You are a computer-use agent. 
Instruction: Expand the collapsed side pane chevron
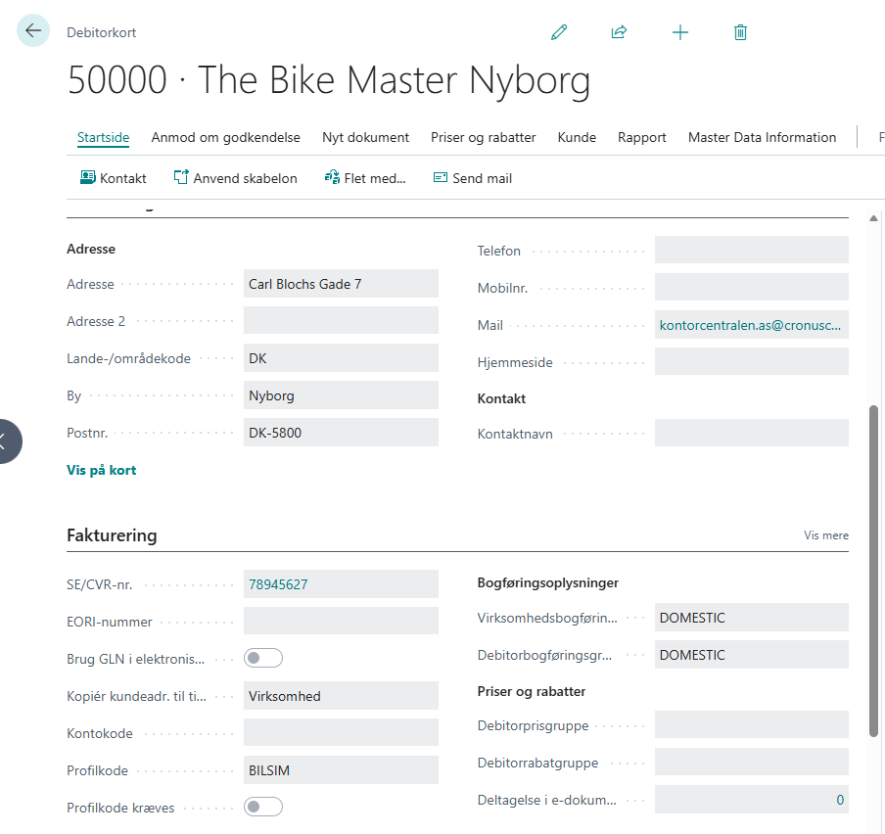[7, 441]
